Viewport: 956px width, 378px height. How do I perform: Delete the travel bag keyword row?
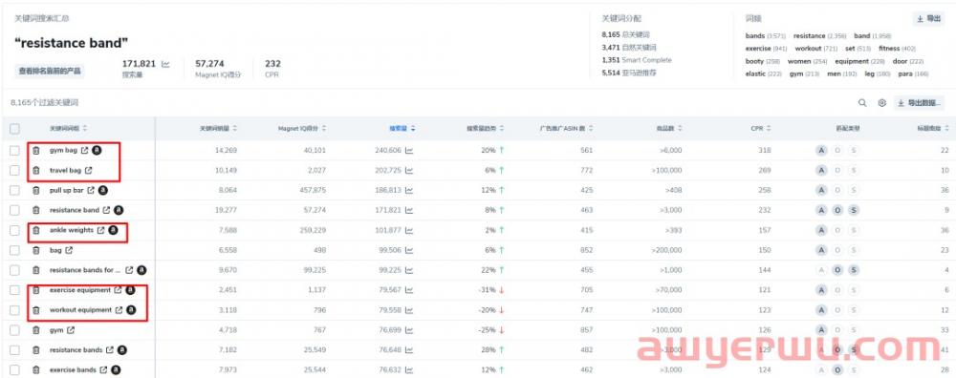tap(36, 171)
